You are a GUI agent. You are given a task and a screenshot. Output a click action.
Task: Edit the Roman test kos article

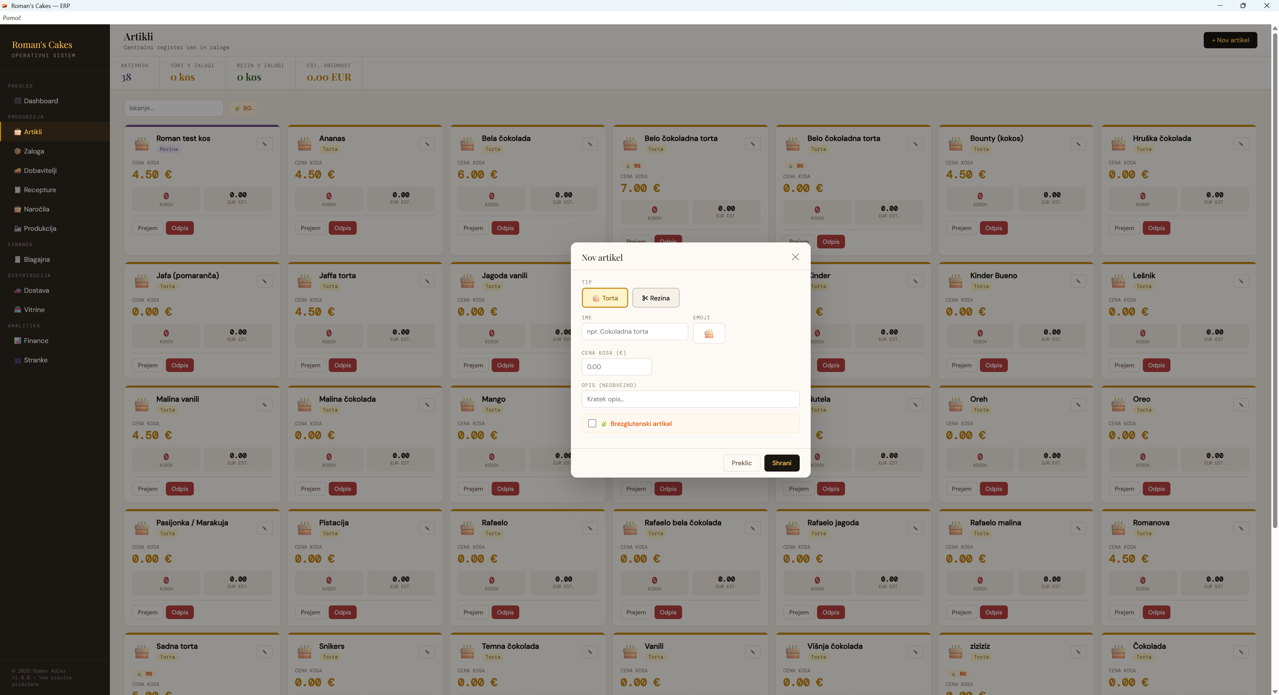point(265,144)
